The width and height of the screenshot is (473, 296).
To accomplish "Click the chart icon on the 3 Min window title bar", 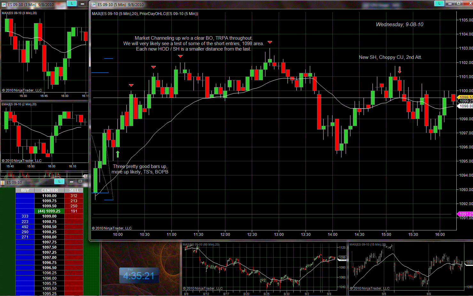I will pos(4,4).
